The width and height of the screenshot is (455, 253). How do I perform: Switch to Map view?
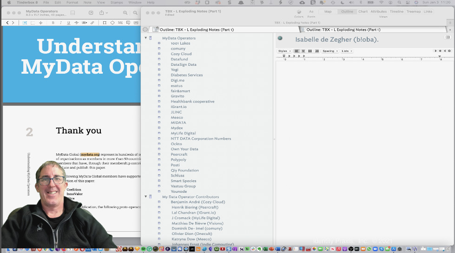click(x=328, y=12)
